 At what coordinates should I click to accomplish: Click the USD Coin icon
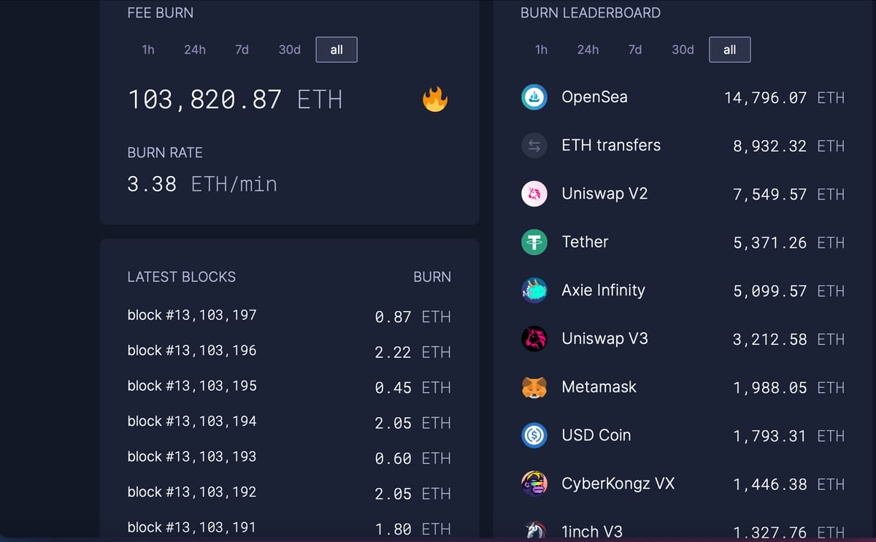coord(534,435)
